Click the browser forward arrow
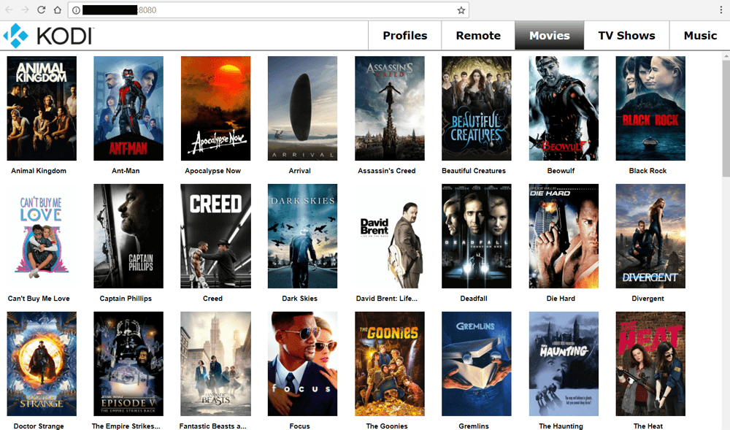 (25, 9)
